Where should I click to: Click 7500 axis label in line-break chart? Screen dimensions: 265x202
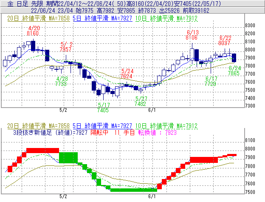[250, 192]
